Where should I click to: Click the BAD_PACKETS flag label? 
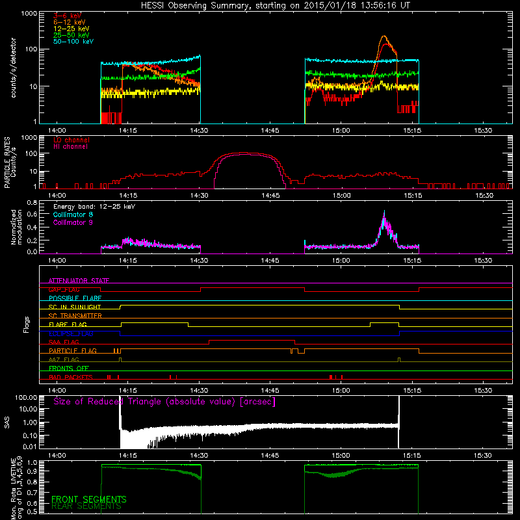coord(71,378)
